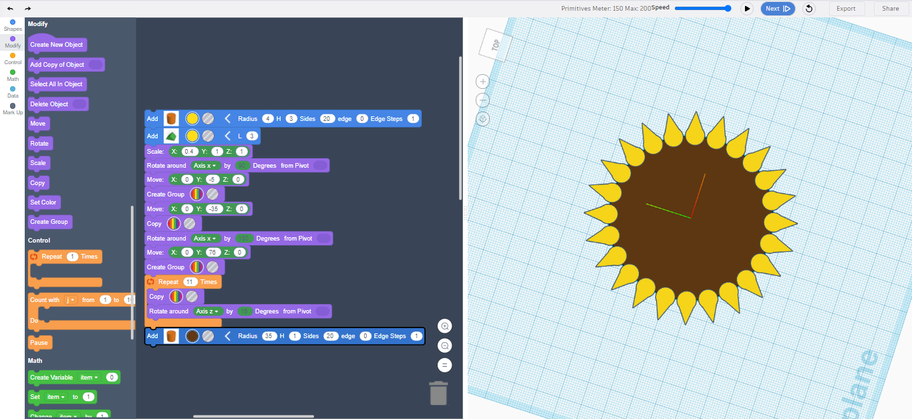Screen dimensions: 912x419
Task: Click the home view icon in 3D viewer
Action: click(482, 119)
